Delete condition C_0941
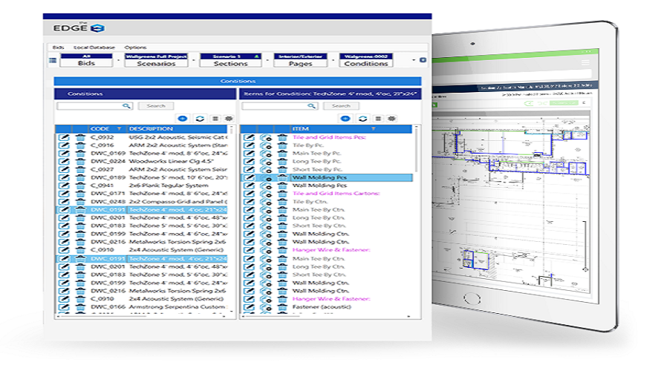This screenshot has height=371, width=661. tap(80, 185)
